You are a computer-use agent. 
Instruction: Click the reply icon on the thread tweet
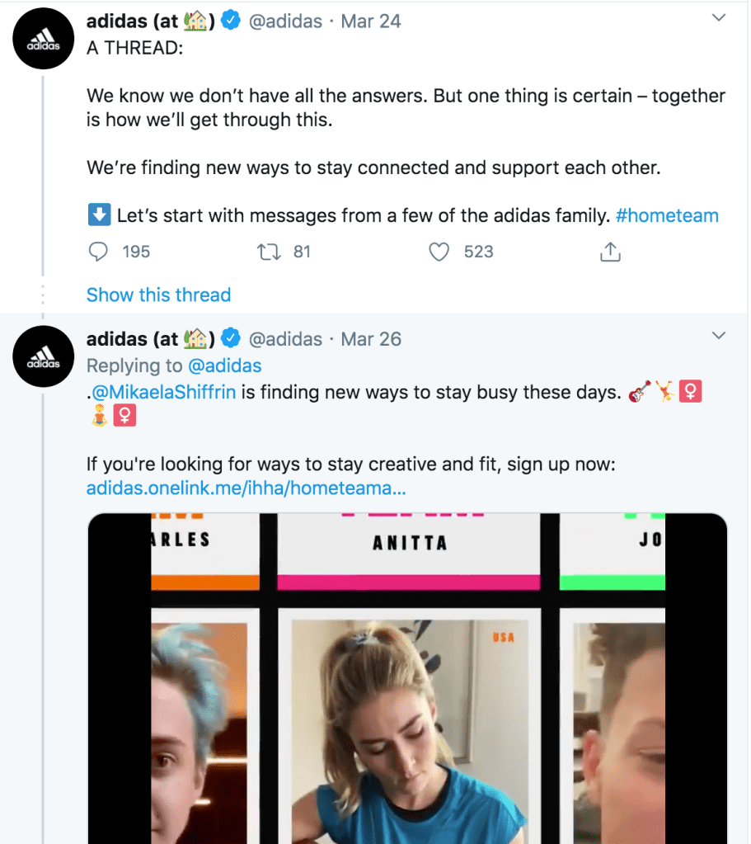[x=99, y=252]
